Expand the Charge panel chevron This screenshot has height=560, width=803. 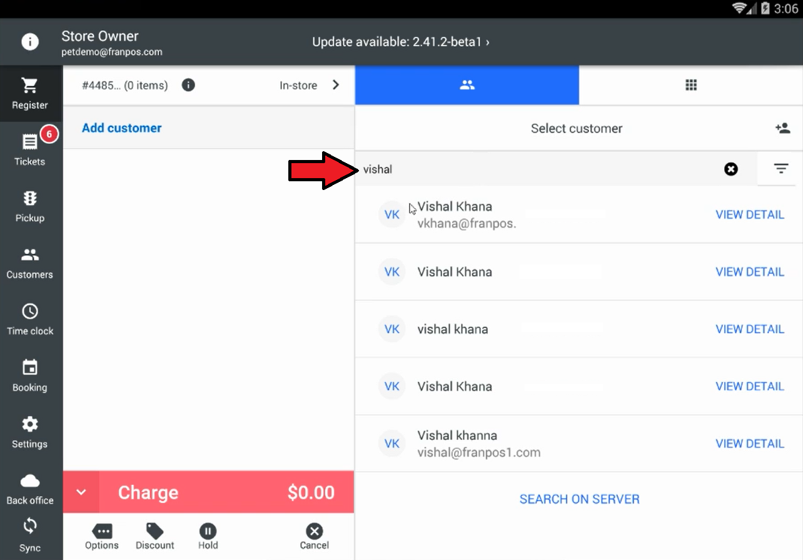coord(81,492)
